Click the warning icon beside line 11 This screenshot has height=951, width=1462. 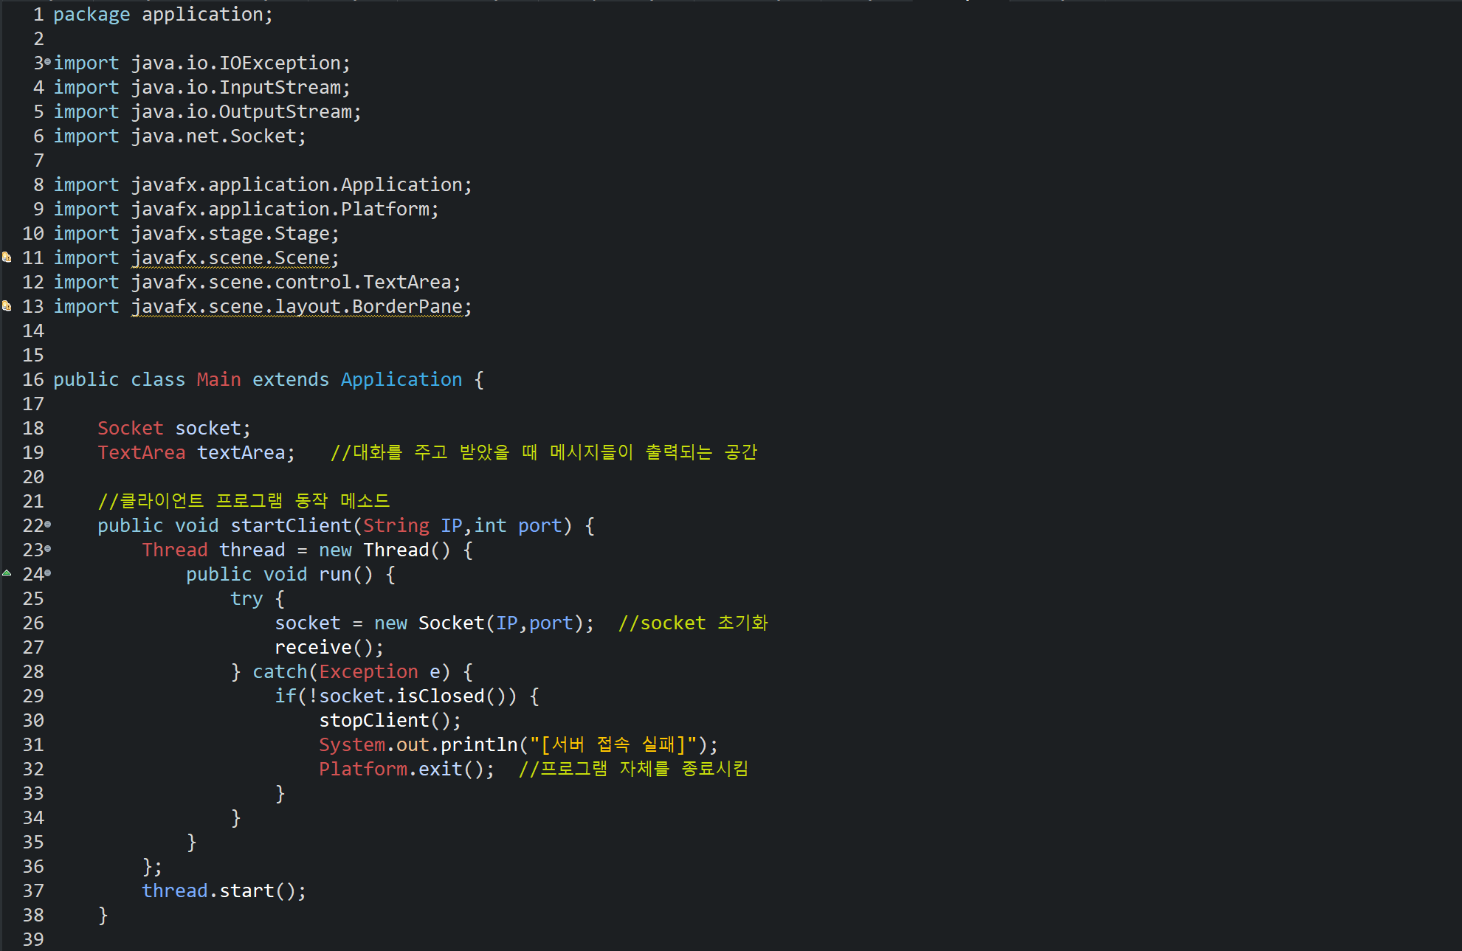7,257
